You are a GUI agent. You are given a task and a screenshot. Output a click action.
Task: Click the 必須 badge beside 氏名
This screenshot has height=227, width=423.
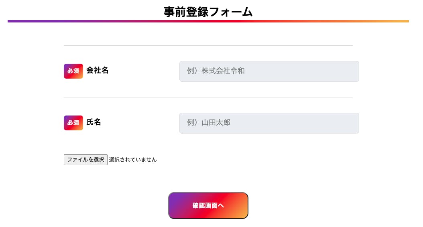click(73, 123)
